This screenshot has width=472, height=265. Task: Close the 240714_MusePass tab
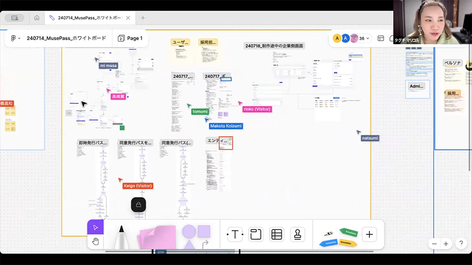(128, 18)
